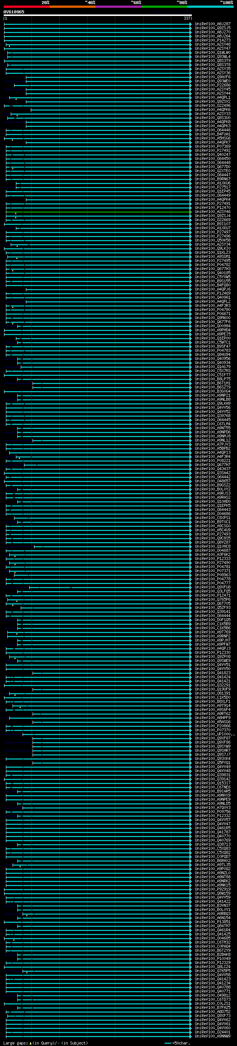This screenshot has height=1046, width=237.
Task: Click the orange ~40% identity legend segment
Action: tap(73, 7)
